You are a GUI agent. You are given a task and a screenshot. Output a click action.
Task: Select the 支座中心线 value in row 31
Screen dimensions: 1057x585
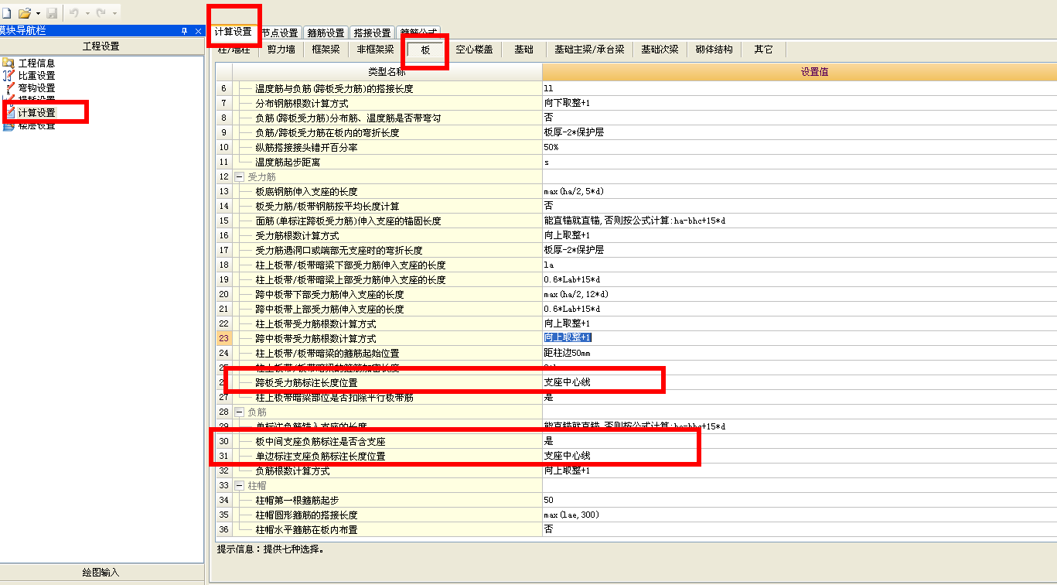[800, 456]
